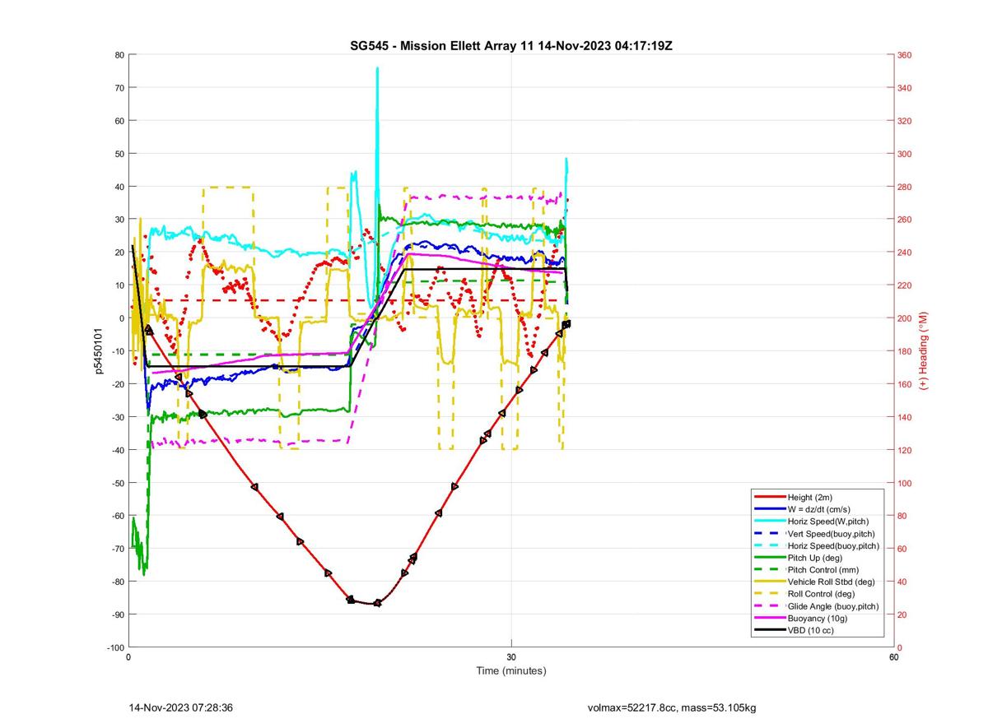
Task: Click the -90 tick on left axis
Action: click(x=118, y=614)
